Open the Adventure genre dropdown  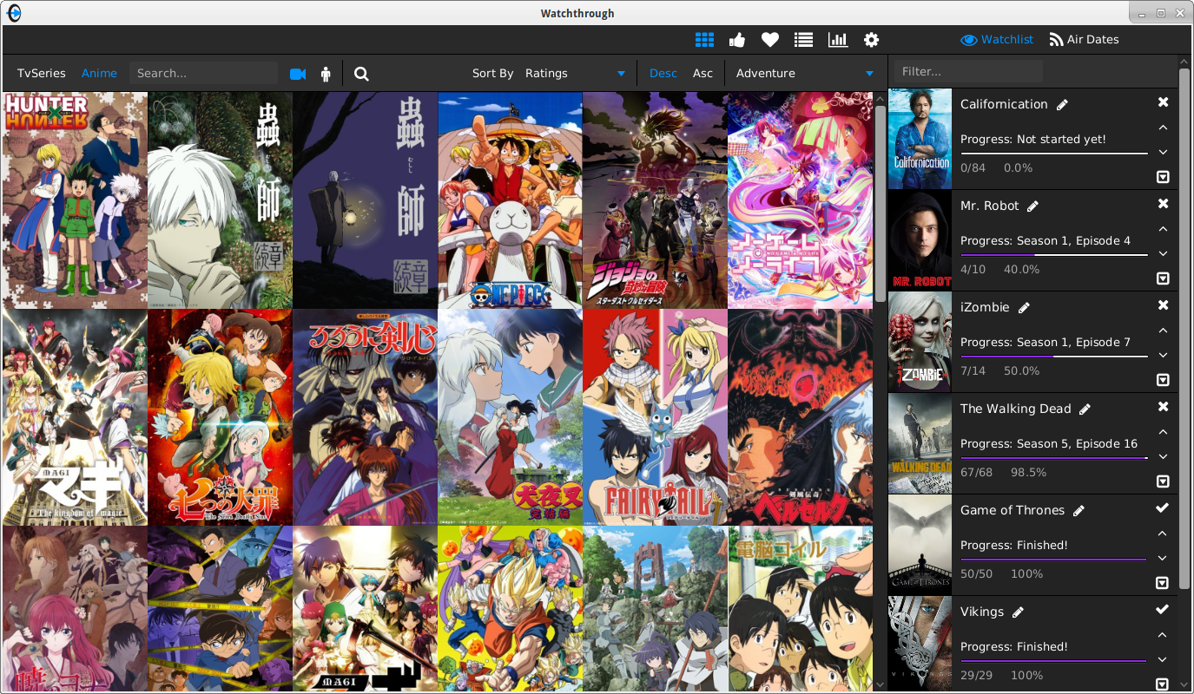pyautogui.click(x=804, y=74)
